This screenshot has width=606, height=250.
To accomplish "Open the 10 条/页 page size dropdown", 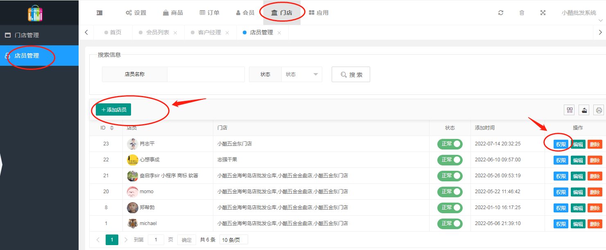I will click(233, 240).
